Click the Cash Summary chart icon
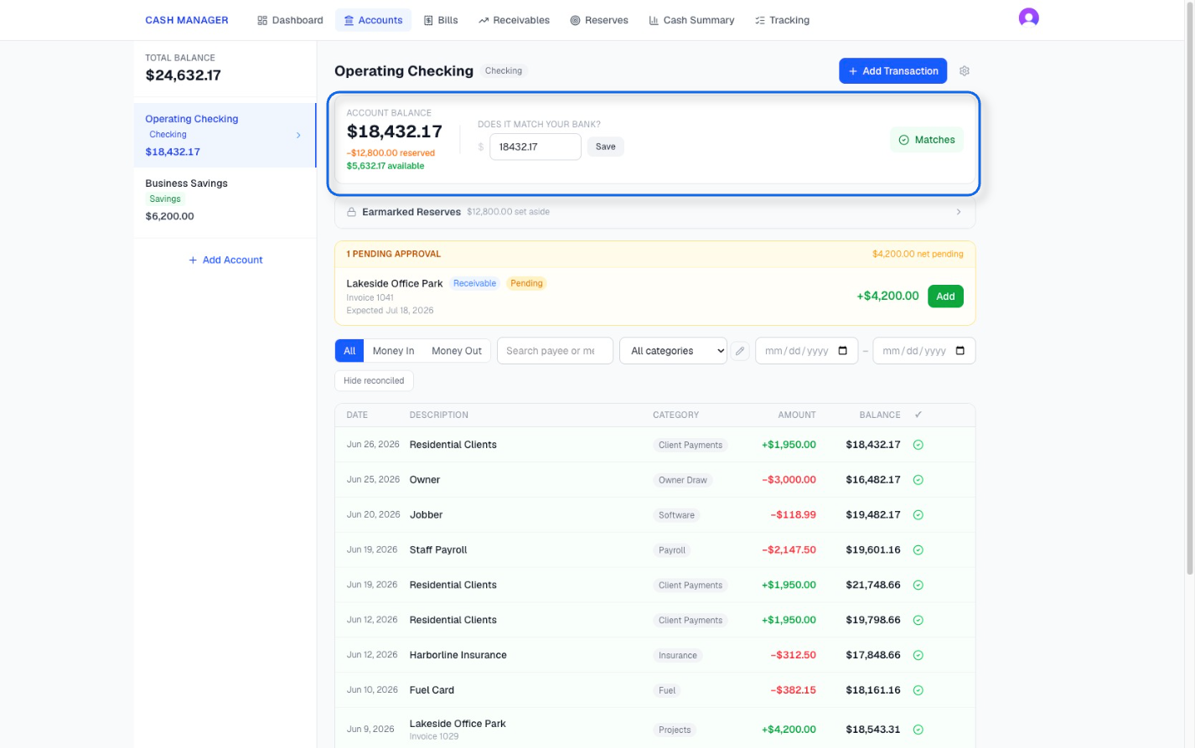 654,20
